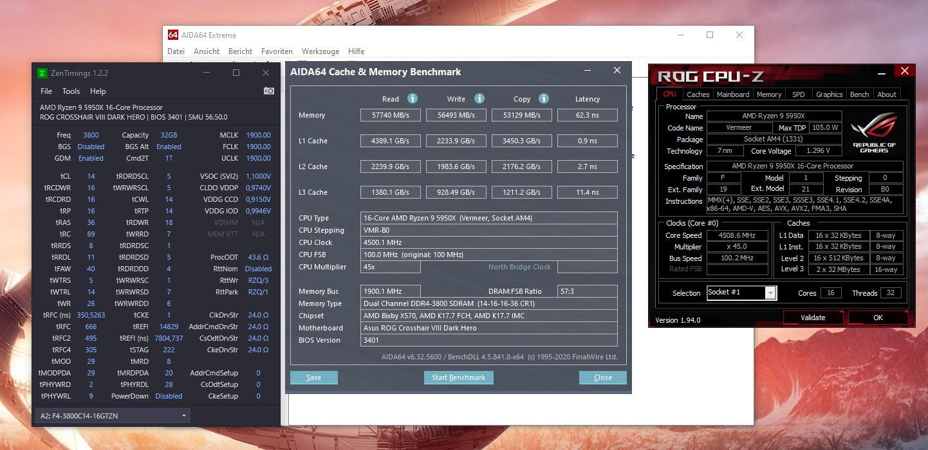Screen dimensions: 928x450
Task: Click the Close button in benchmark dialog
Action: (x=602, y=377)
